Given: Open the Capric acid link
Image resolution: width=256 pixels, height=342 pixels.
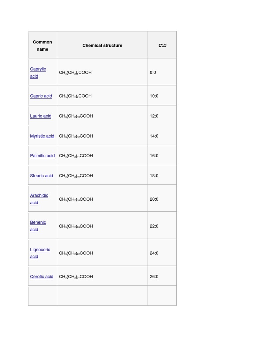Looking at the screenshot, I should [x=41, y=96].
